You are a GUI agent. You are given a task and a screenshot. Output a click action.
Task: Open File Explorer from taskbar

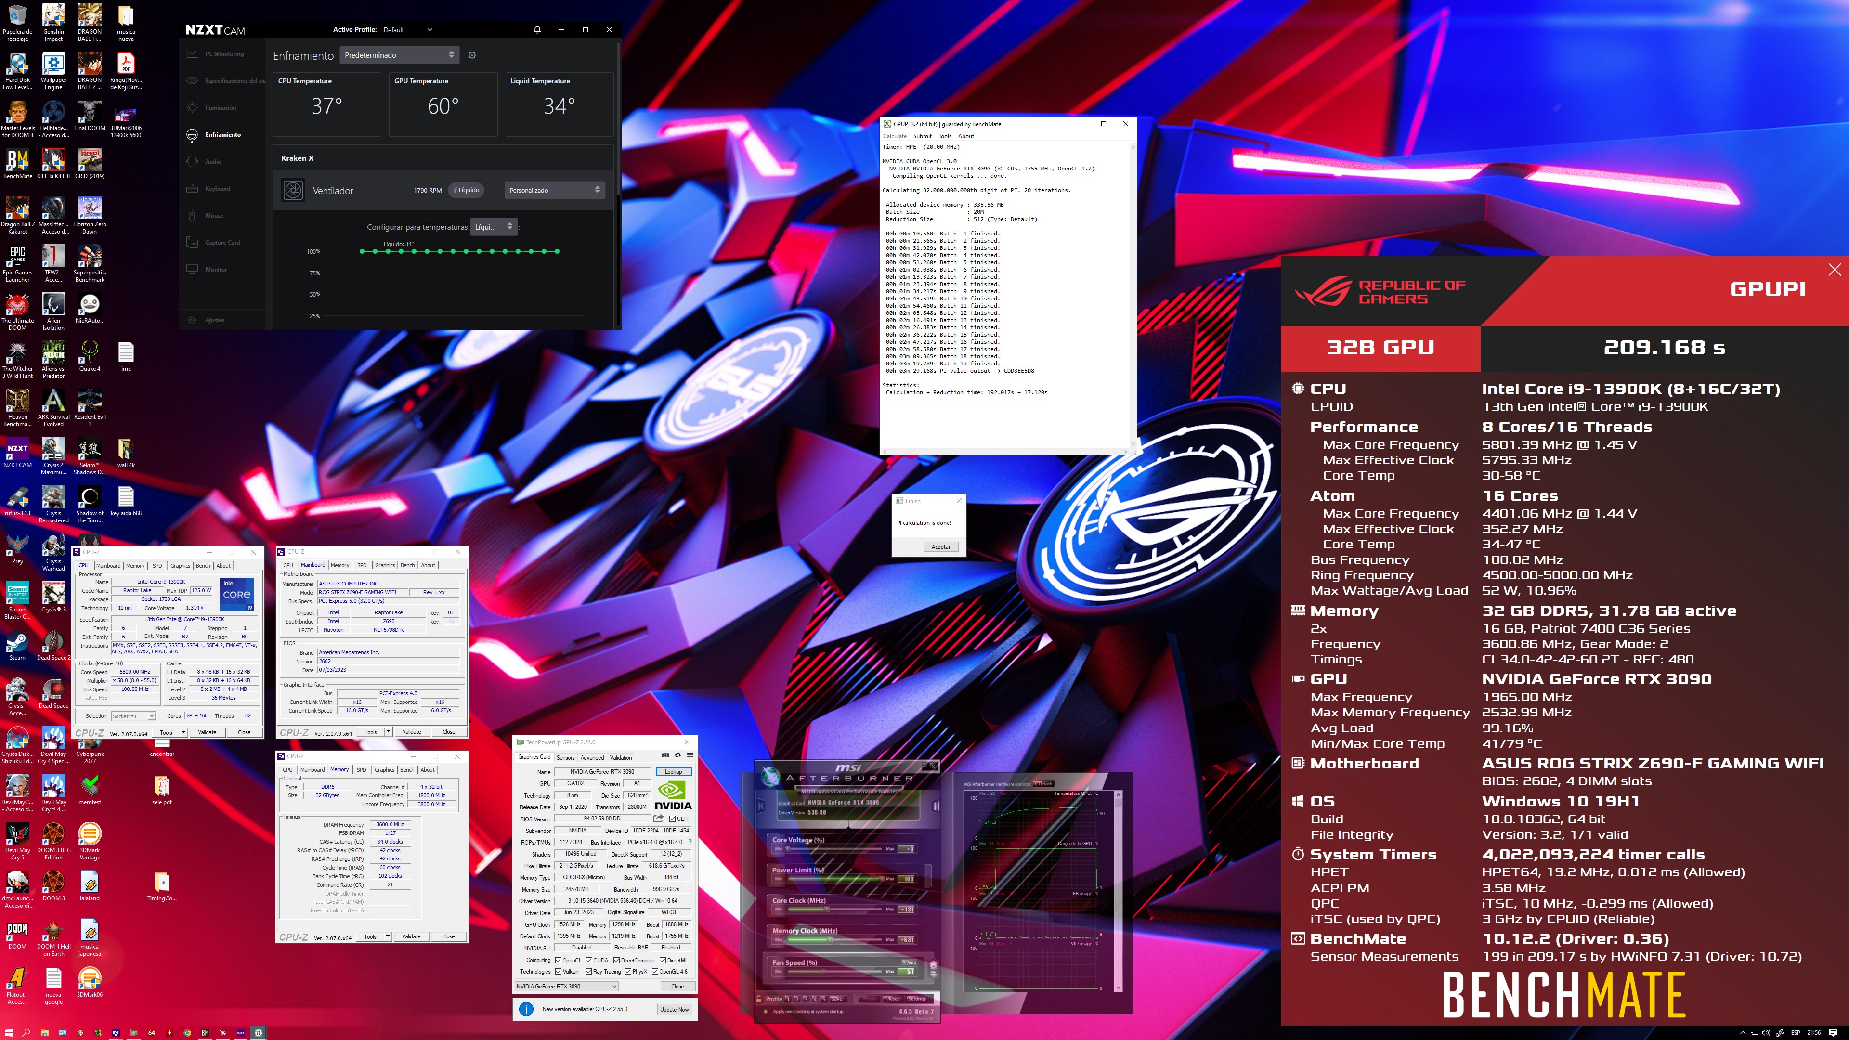[44, 1033]
